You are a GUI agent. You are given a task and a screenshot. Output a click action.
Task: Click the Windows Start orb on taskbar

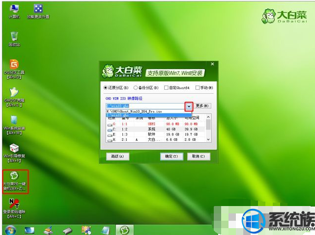[9, 230]
